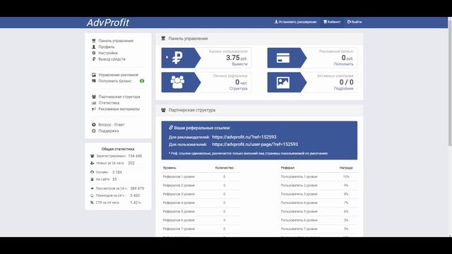
Task: Click the advertiser referral link advpro​fit.ru/?ref=152593
Action: 244,137
